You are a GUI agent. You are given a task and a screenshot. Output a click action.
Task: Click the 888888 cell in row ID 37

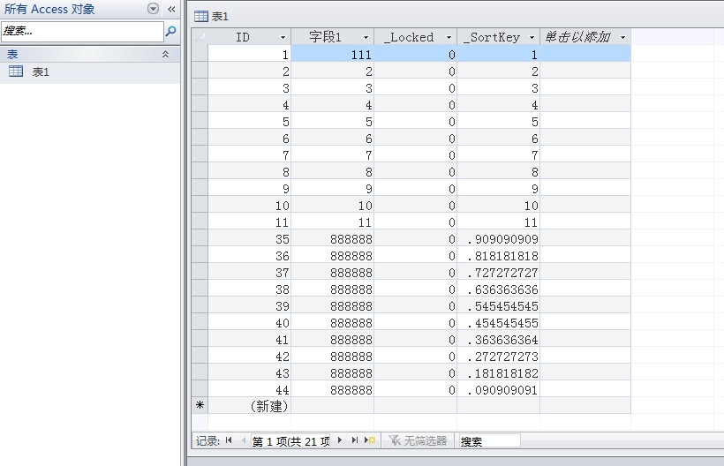coord(333,273)
